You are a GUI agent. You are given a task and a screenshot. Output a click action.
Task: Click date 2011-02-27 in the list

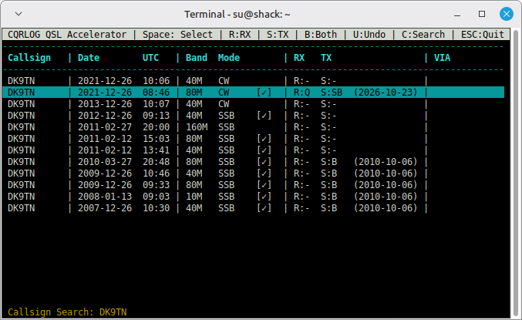tap(105, 127)
